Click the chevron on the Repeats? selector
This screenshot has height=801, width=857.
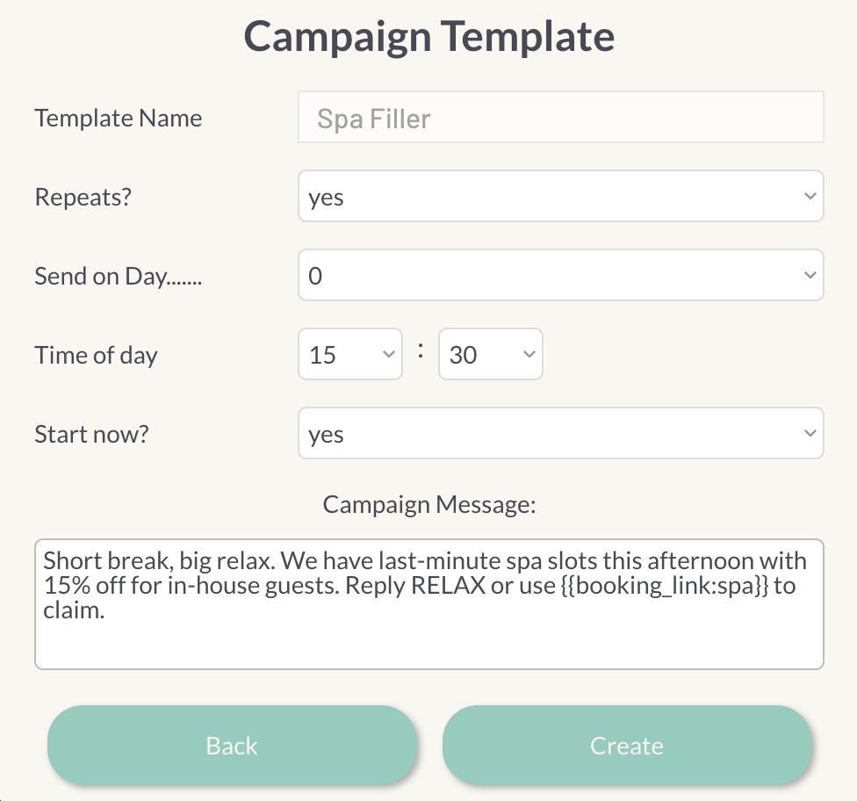810,196
